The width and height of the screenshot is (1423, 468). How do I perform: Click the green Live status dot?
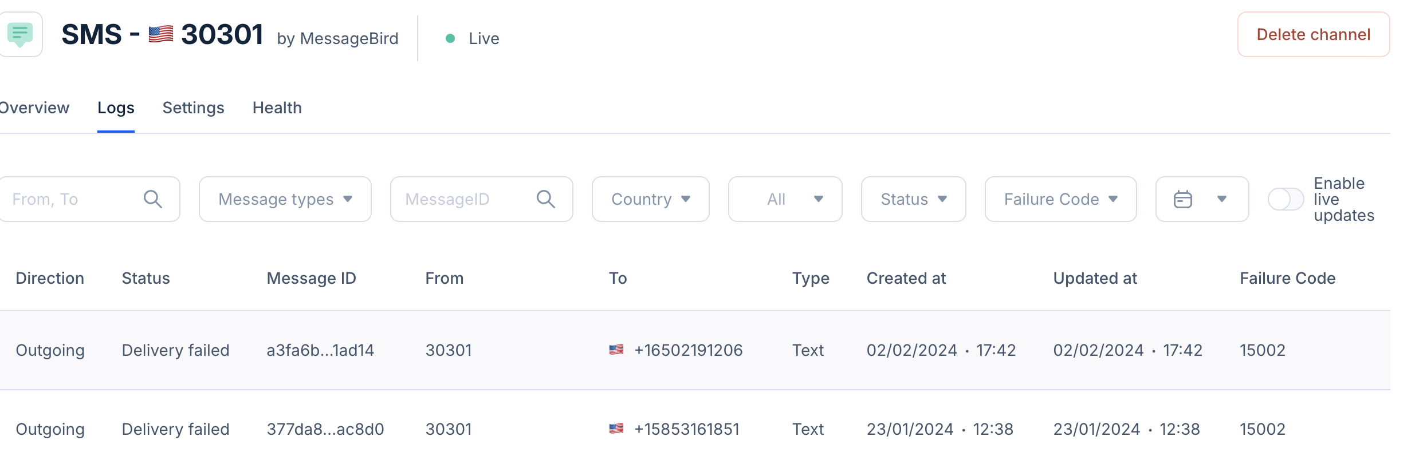click(450, 38)
